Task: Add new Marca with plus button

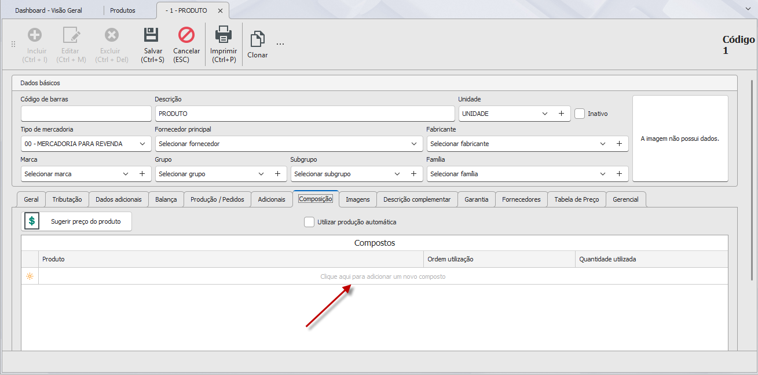Action: (142, 174)
